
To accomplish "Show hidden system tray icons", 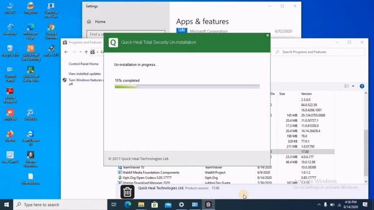I will [x=318, y=205].
